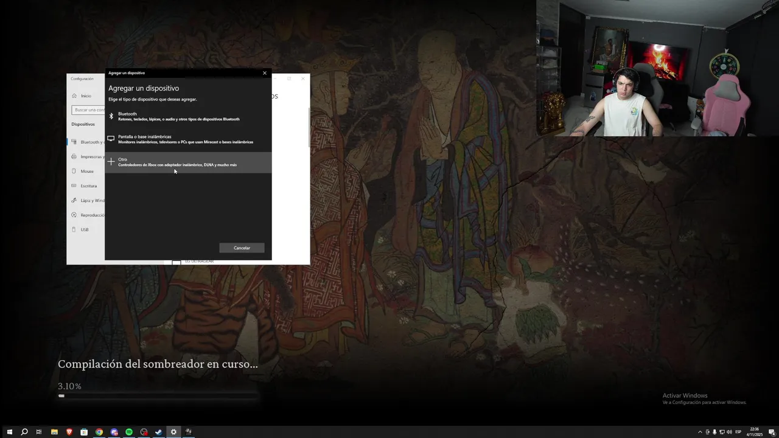Click the Bluetooth symbol icon in dialog
Screen dimensions: 779x438
(x=111, y=116)
